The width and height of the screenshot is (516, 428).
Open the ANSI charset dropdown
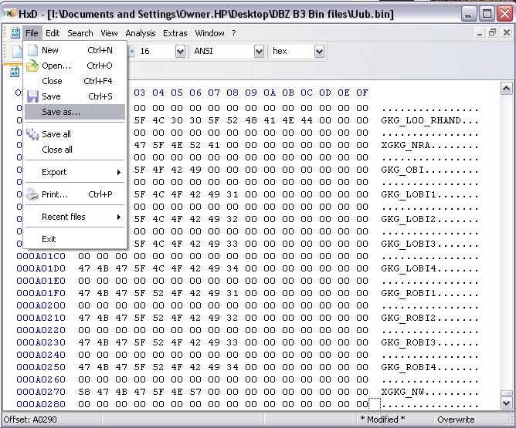coord(260,51)
